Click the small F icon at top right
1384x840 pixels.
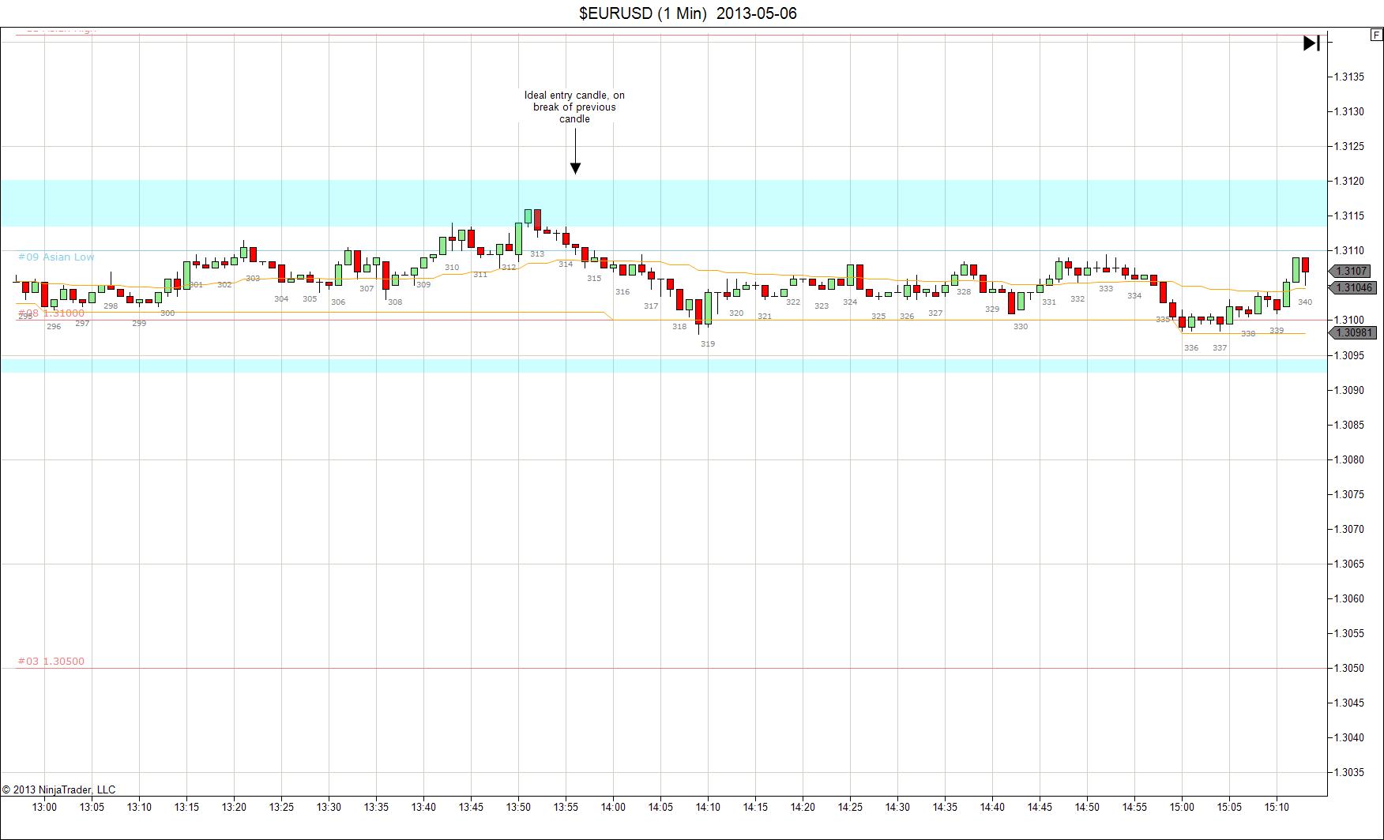point(1376,35)
